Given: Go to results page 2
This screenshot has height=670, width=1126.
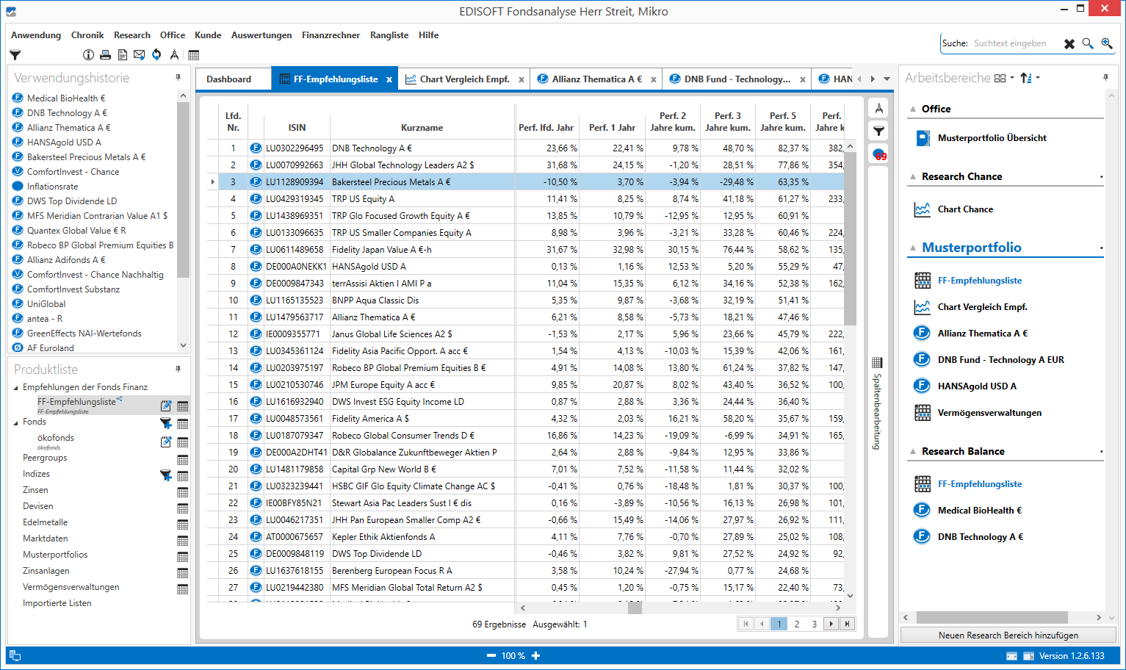Looking at the screenshot, I should tap(796, 624).
